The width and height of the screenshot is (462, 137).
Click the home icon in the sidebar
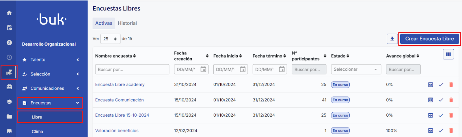point(9,13)
